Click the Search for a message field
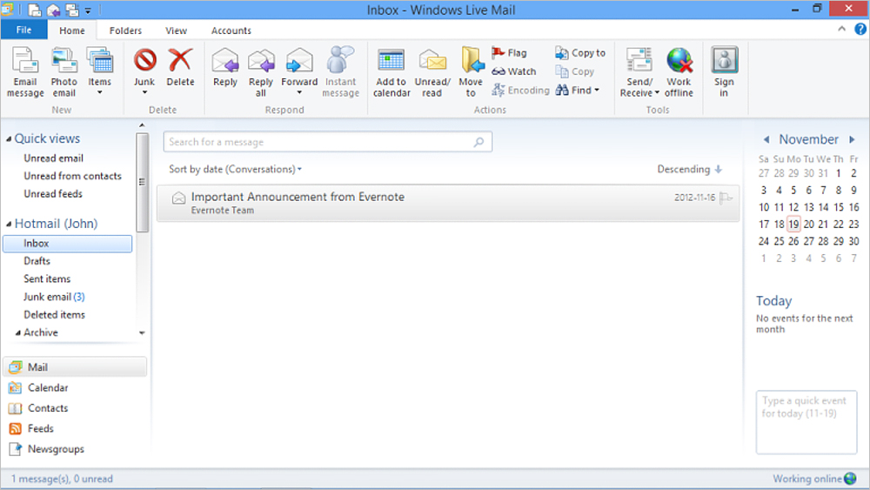 click(327, 142)
